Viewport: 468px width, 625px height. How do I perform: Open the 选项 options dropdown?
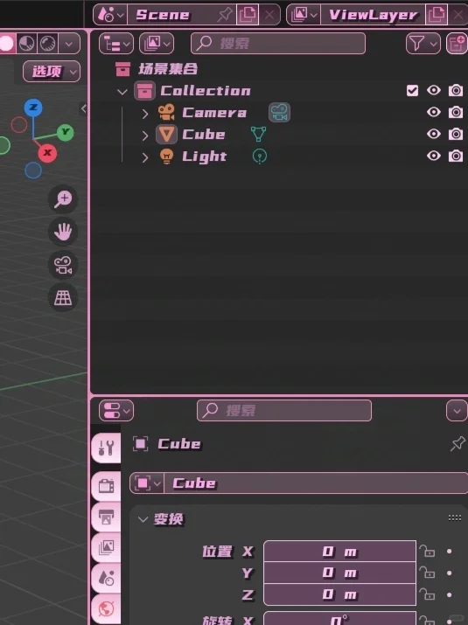tap(52, 72)
